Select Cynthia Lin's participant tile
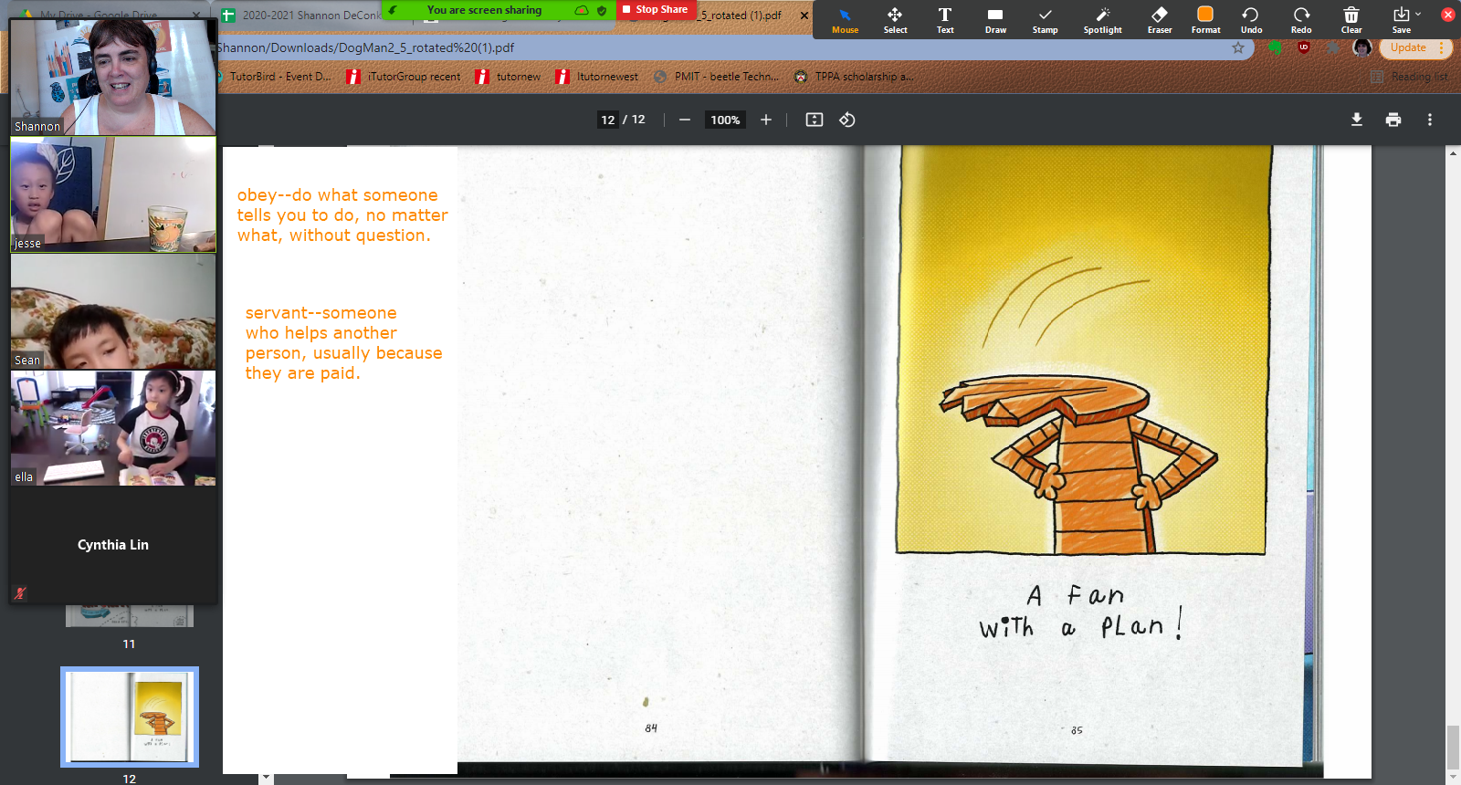The height and width of the screenshot is (785, 1461). (113, 545)
